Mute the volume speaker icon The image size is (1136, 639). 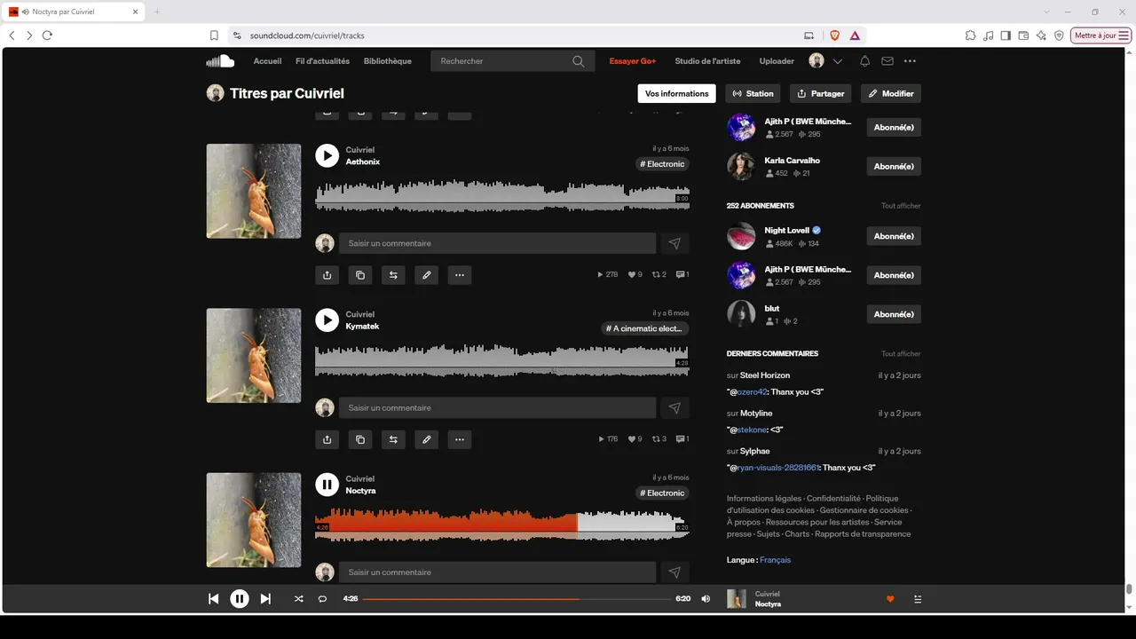click(x=706, y=599)
